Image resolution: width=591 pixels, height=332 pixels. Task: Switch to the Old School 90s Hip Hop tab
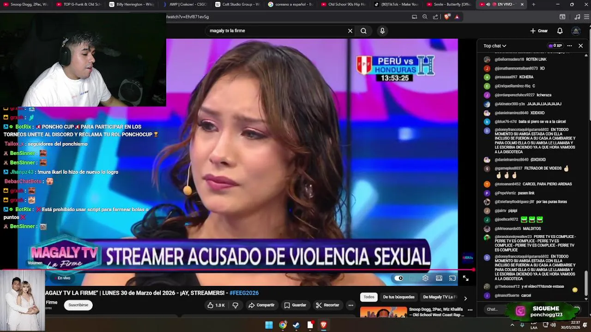[344, 5]
